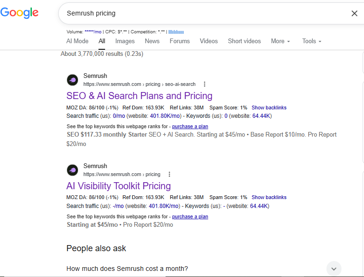Click Semrush favicon of AI Visibility result
The width and height of the screenshot is (364, 277).
point(72,170)
